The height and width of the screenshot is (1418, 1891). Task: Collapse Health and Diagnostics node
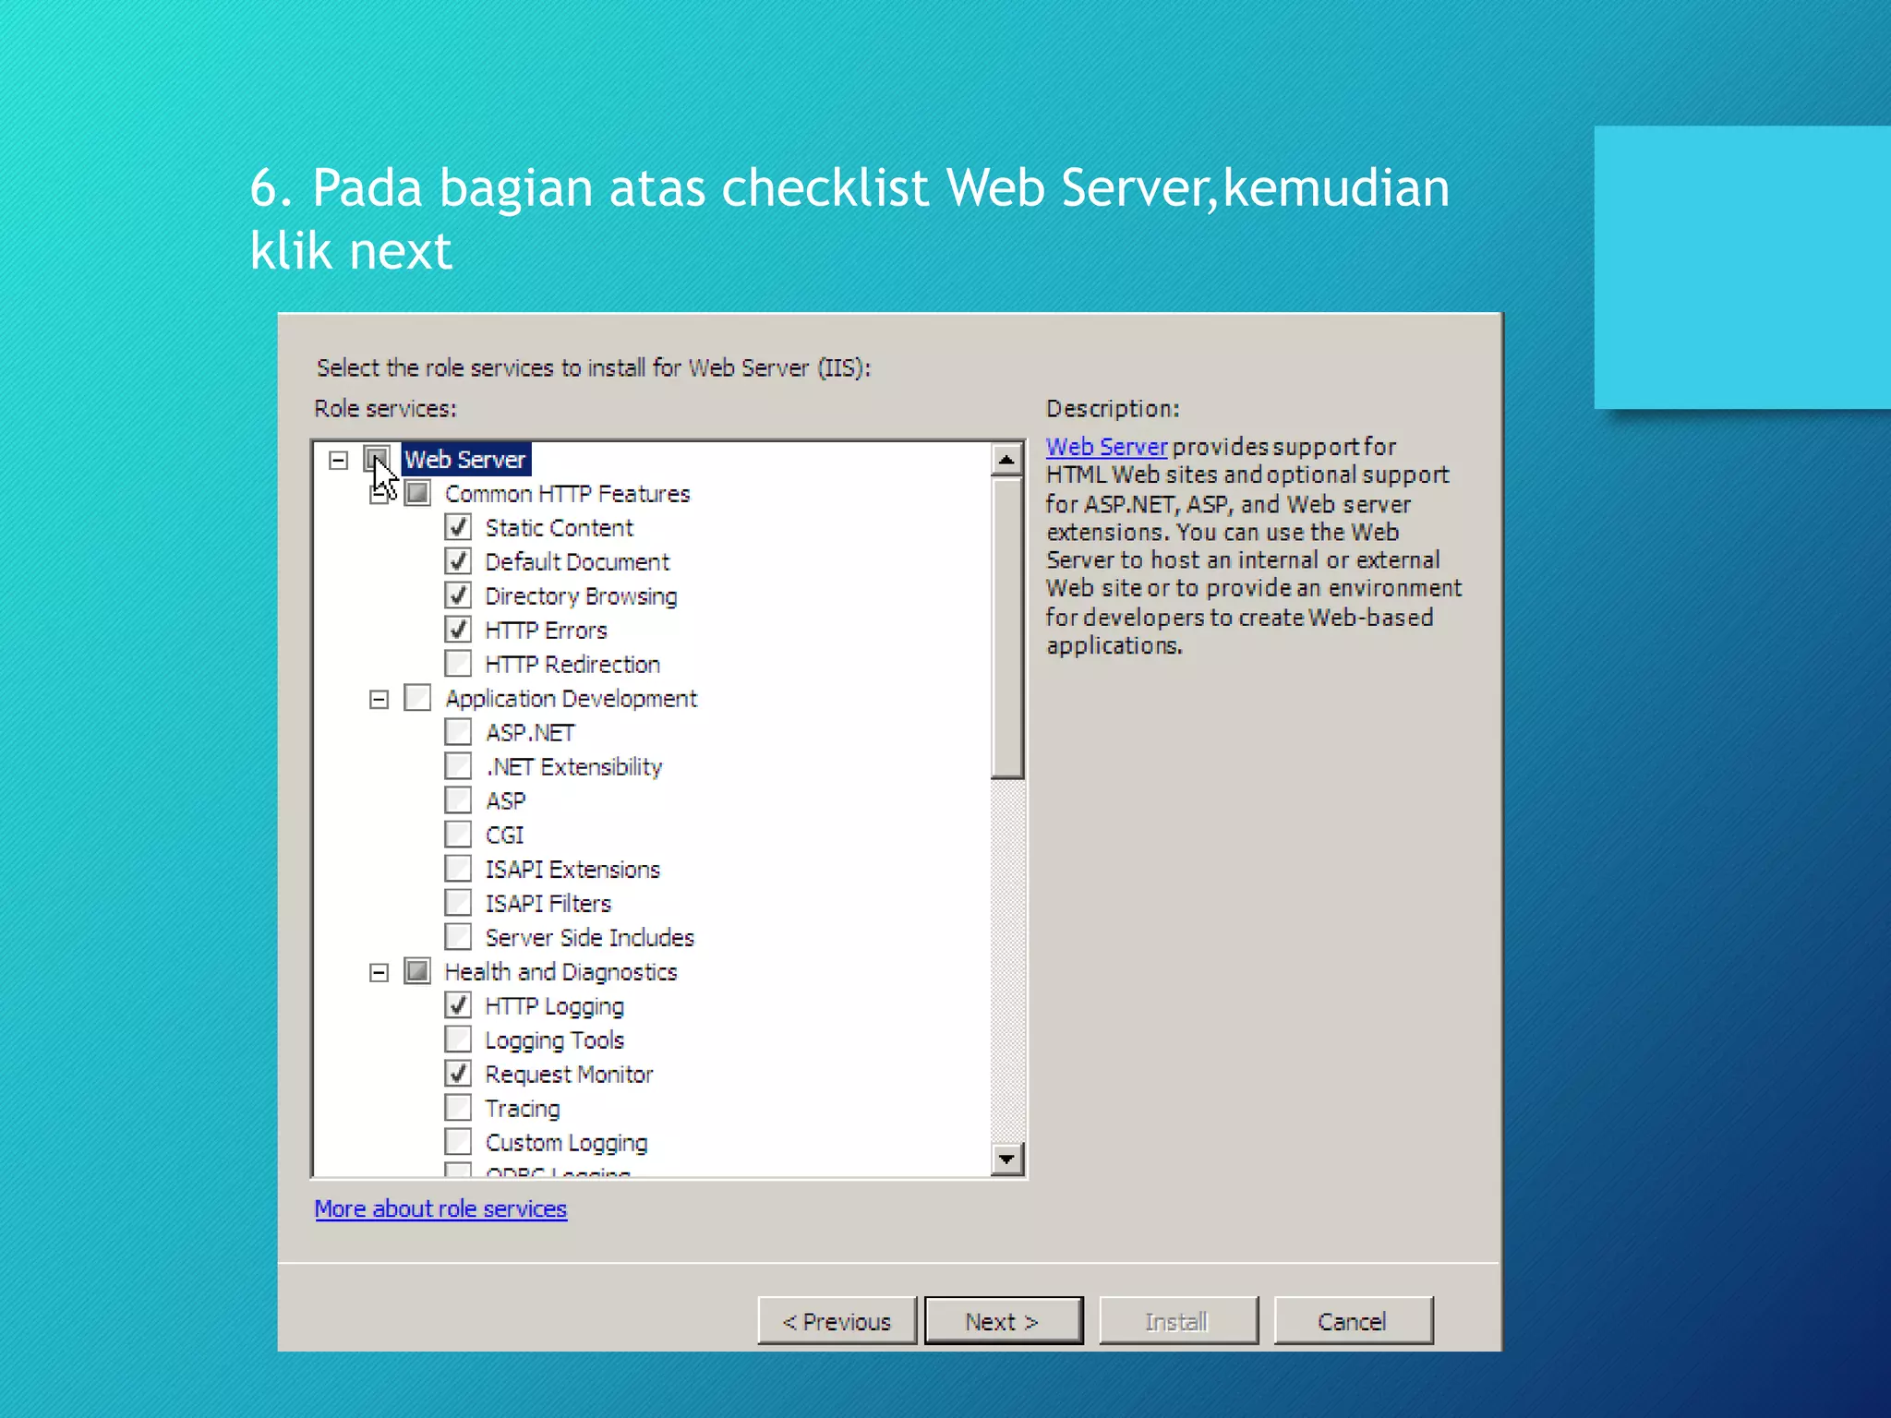379,973
